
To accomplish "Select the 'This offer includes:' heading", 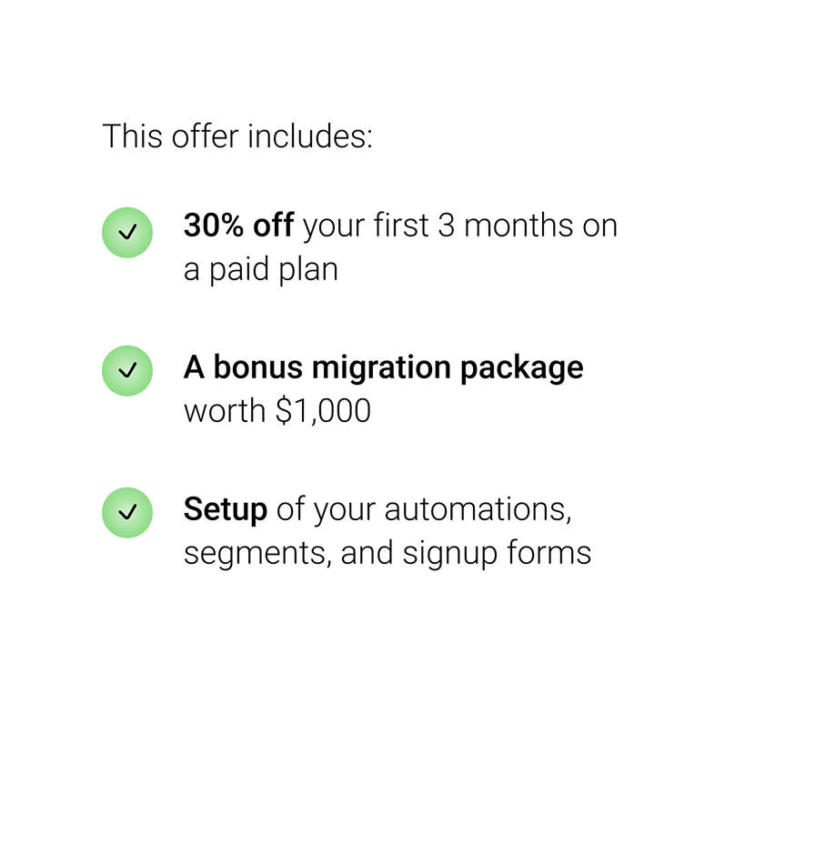I will pyautogui.click(x=237, y=136).
